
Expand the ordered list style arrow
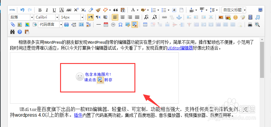(158, 10)
